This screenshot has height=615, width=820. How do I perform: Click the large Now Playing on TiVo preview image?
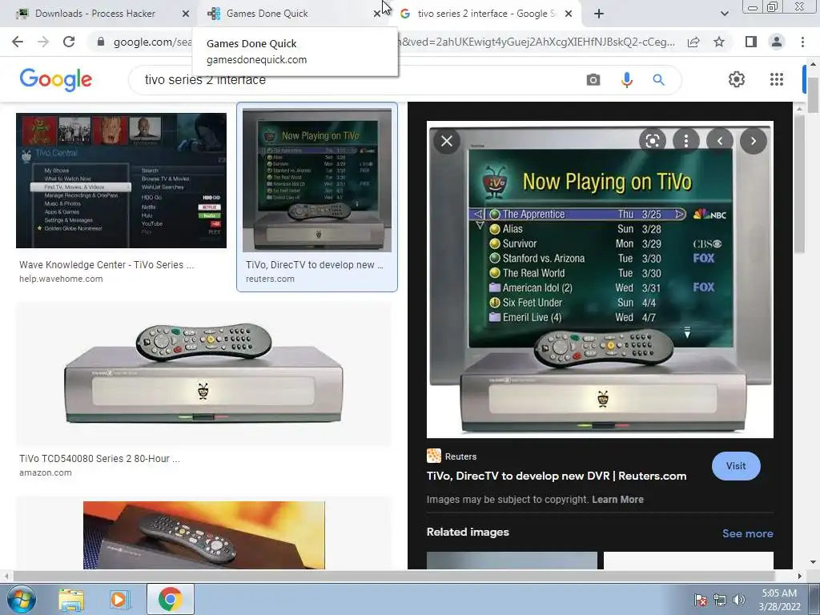tap(600, 279)
